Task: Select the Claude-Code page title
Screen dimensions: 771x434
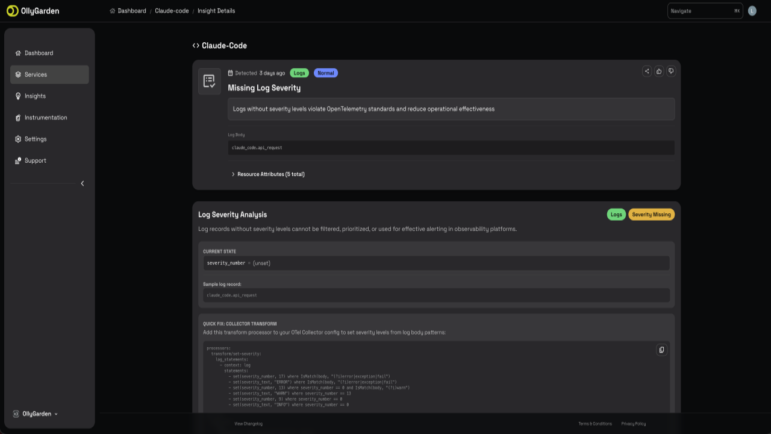Action: coord(224,46)
